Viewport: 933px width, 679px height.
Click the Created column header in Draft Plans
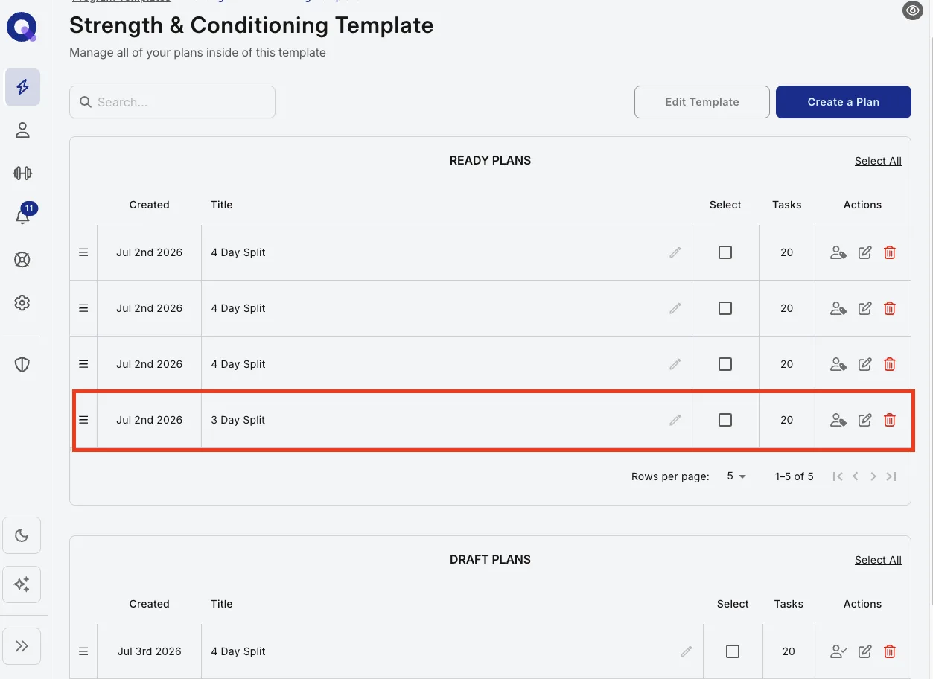tap(149, 604)
